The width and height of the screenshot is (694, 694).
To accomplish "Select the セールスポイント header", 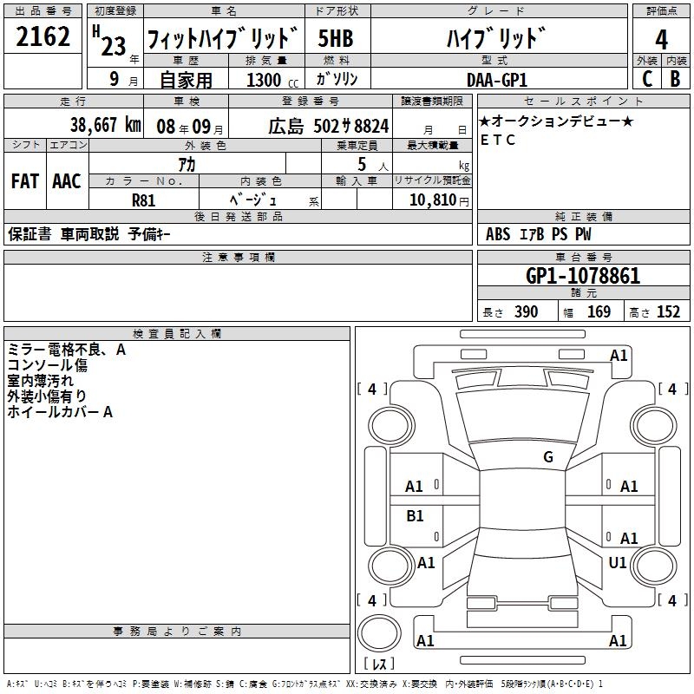I will 583,101.
